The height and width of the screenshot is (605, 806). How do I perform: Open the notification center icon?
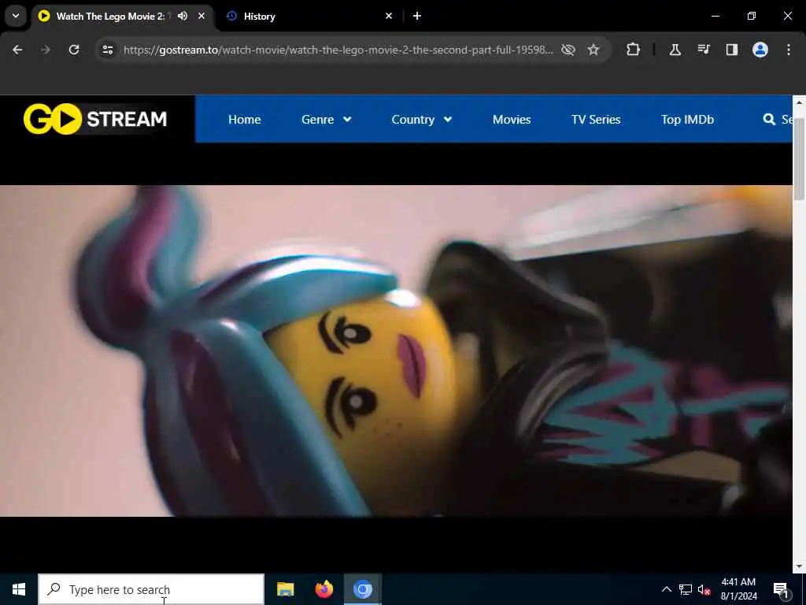coord(782,589)
